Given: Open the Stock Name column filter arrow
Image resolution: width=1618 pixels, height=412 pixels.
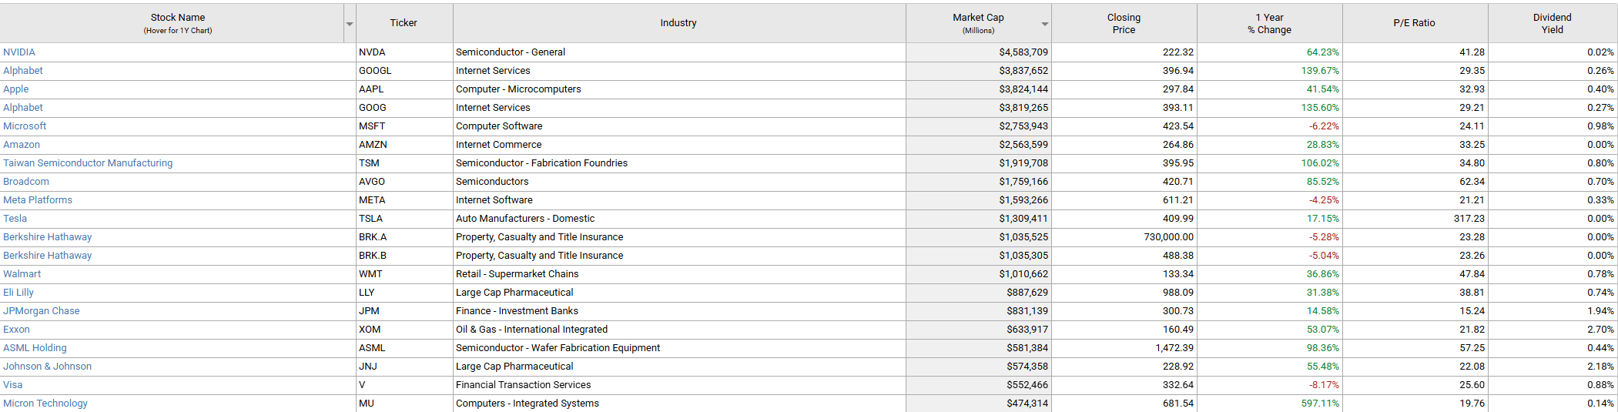Looking at the screenshot, I should 350,24.
